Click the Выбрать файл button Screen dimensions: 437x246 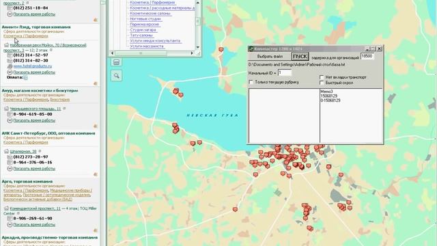point(270,56)
